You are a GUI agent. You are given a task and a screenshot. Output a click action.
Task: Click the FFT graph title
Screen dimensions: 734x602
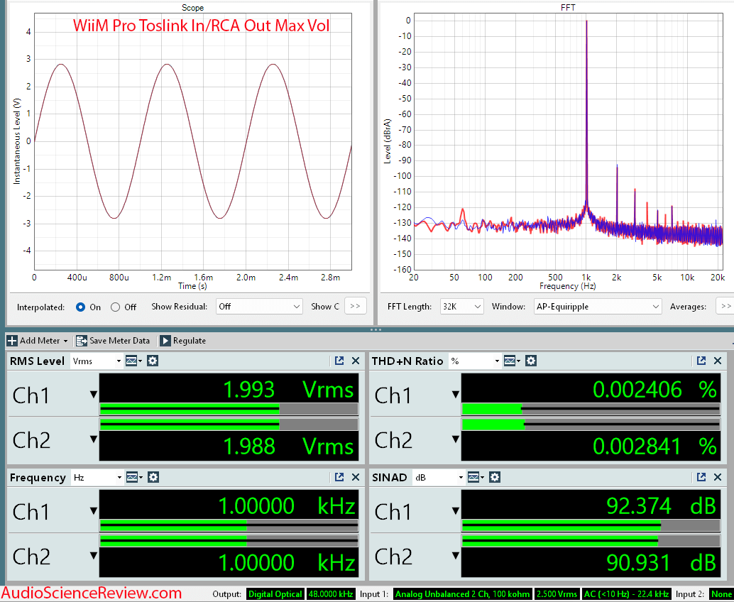[x=568, y=8]
